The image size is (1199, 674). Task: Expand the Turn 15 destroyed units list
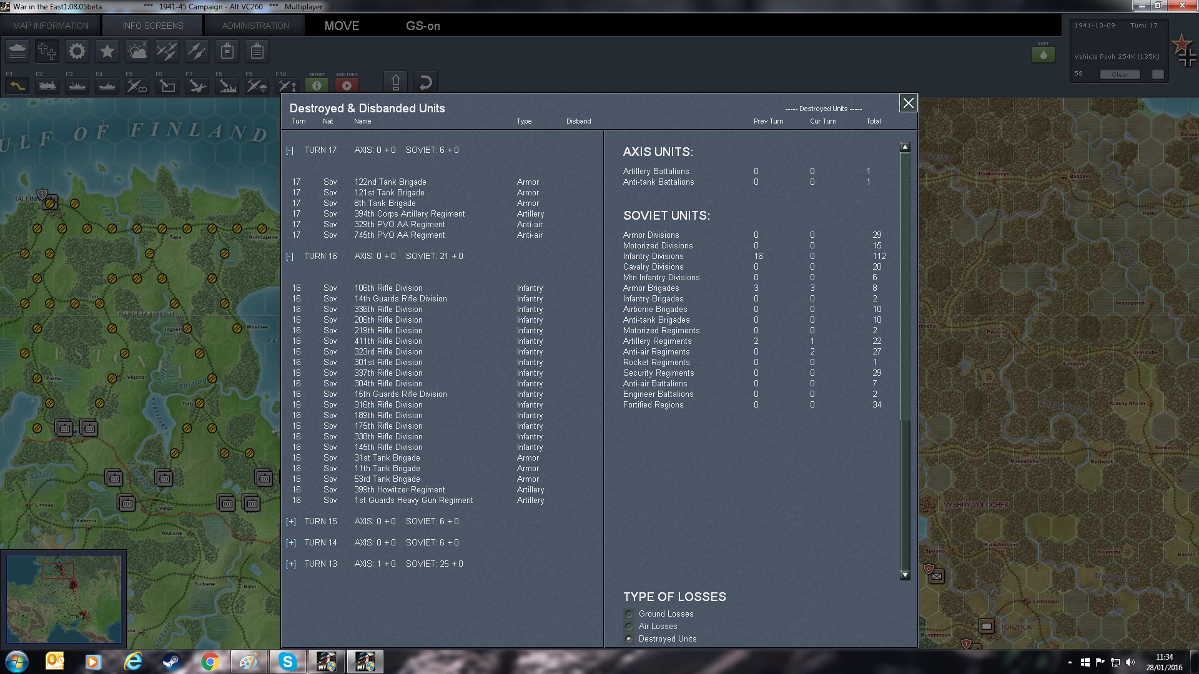coord(291,522)
